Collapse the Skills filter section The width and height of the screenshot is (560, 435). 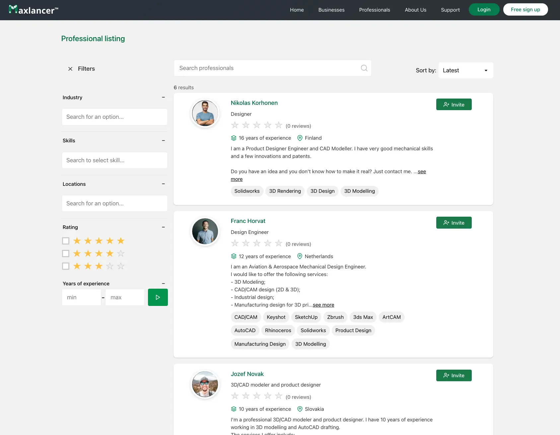pos(163,141)
